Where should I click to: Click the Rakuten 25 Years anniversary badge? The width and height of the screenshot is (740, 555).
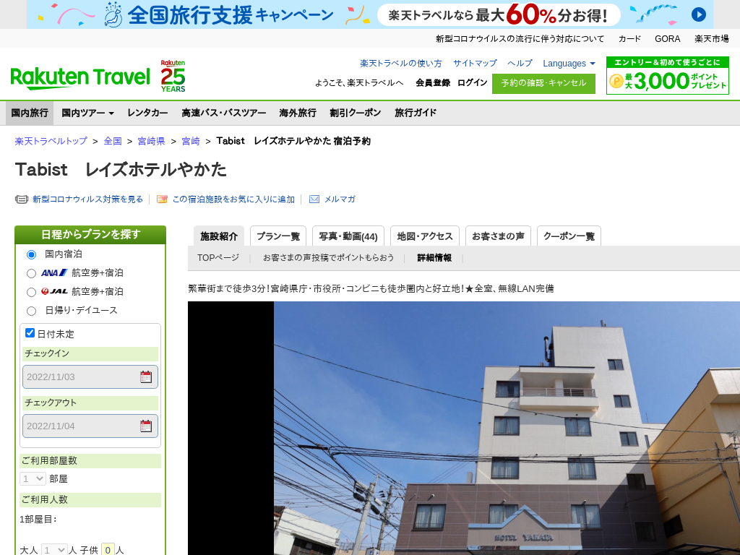(173, 76)
